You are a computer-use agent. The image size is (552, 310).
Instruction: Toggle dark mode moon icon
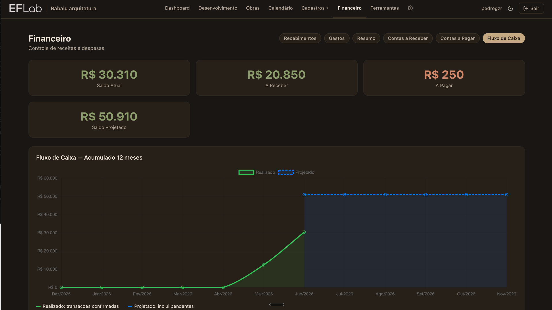tap(510, 8)
